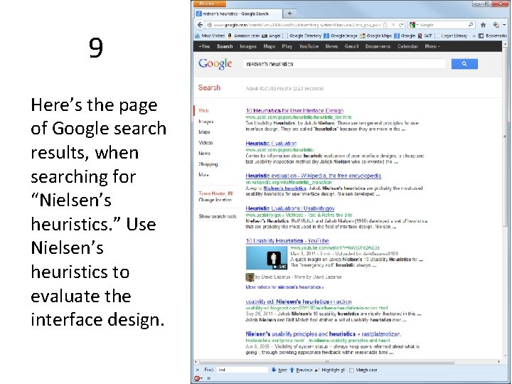The width and height of the screenshot is (512, 384).
Task: Click Gmail in the Google top bar
Action: click(x=351, y=46)
